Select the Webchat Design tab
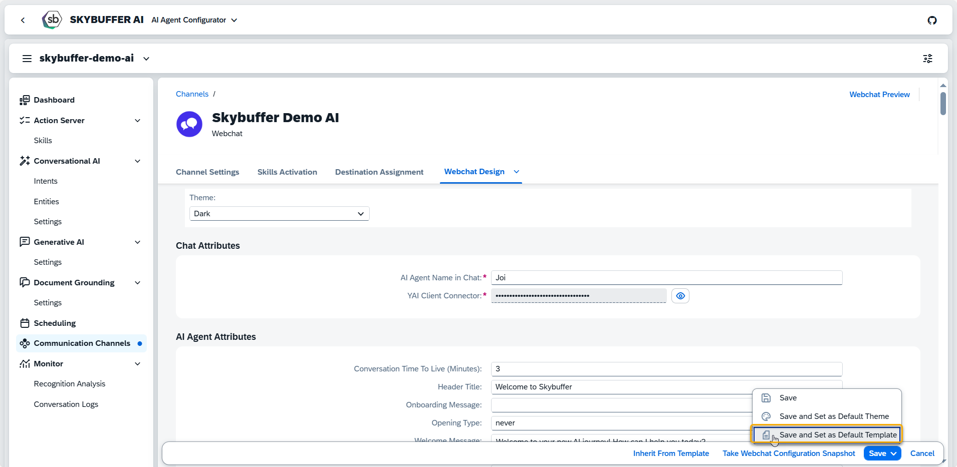Viewport: 957px width, 467px height. point(474,172)
